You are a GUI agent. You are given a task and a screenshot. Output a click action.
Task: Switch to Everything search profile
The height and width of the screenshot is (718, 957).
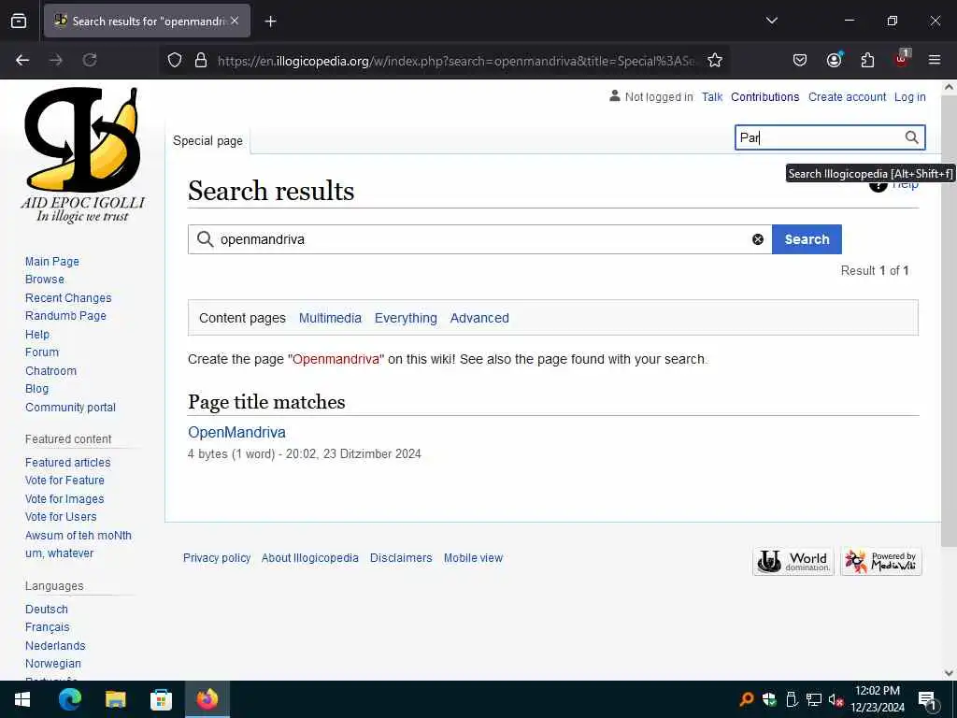click(406, 318)
